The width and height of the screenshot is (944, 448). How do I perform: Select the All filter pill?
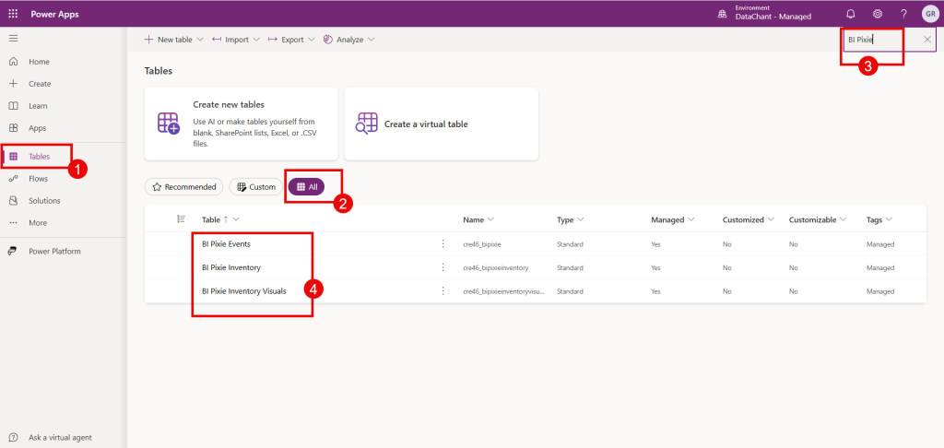(x=306, y=187)
